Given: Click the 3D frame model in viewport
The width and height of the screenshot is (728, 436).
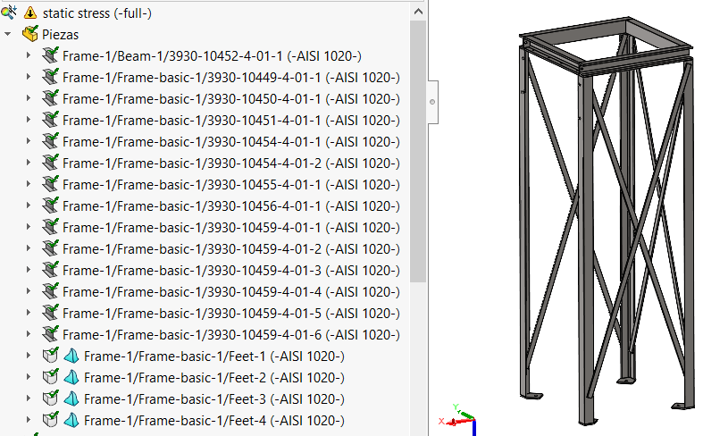Looking at the screenshot, I should (x=606, y=221).
